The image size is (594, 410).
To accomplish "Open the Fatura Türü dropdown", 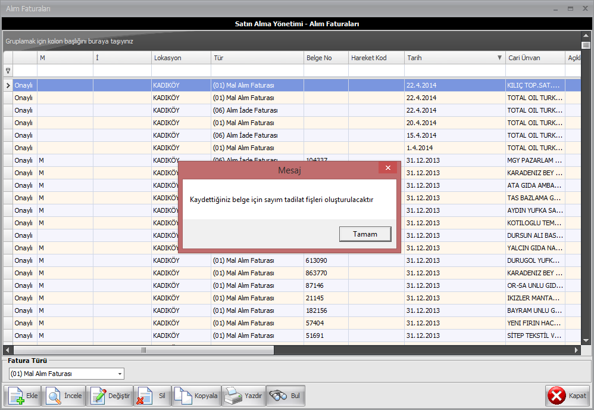I will 120,374.
